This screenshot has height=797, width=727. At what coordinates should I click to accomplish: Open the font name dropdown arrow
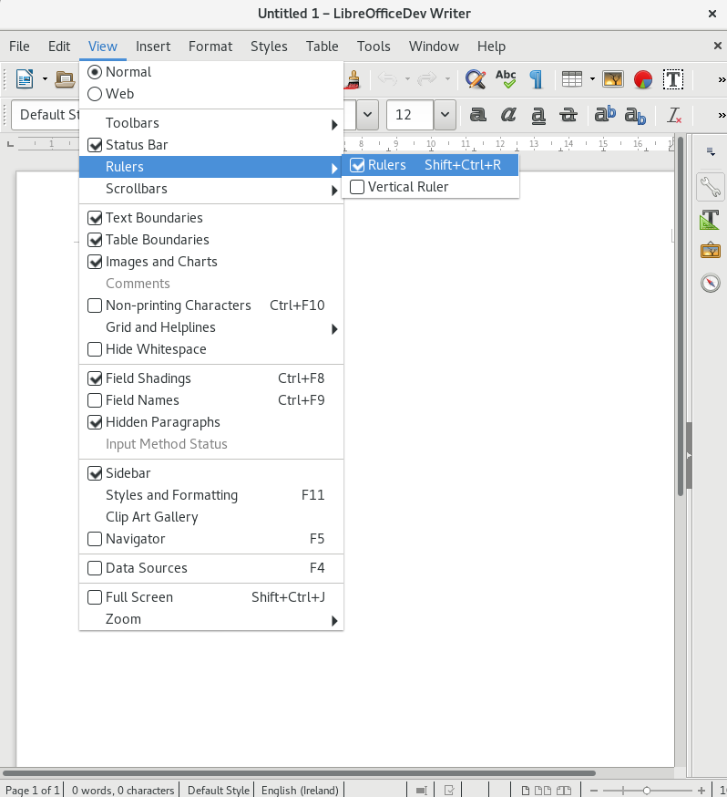coord(367,115)
